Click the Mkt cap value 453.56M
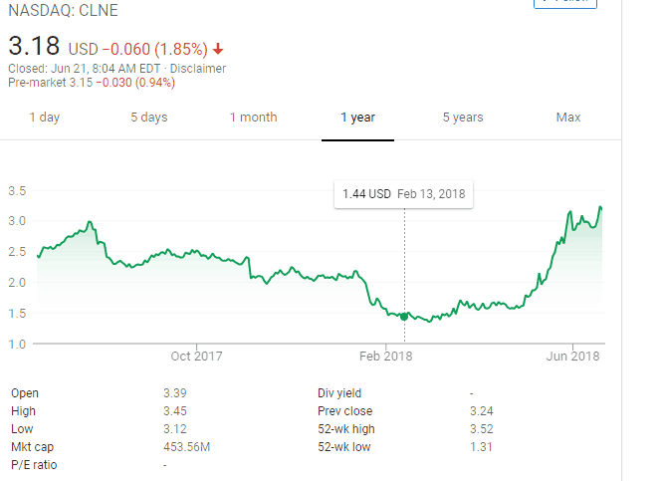The height and width of the screenshot is (481, 658). [186, 447]
